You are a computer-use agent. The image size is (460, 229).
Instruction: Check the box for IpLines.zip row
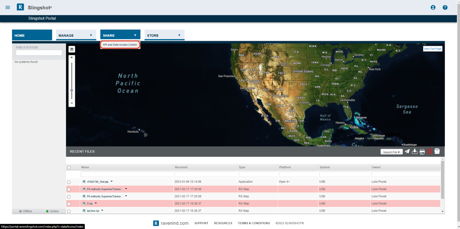click(69, 211)
